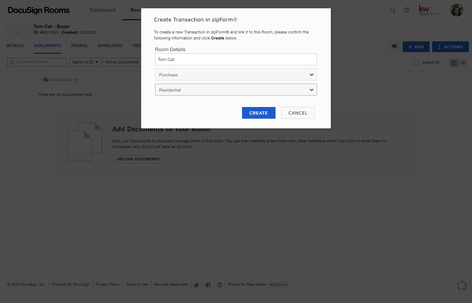Open the Name (A-Z) sort dropdown
Screen dimensions: 472x303
(85, 62)
